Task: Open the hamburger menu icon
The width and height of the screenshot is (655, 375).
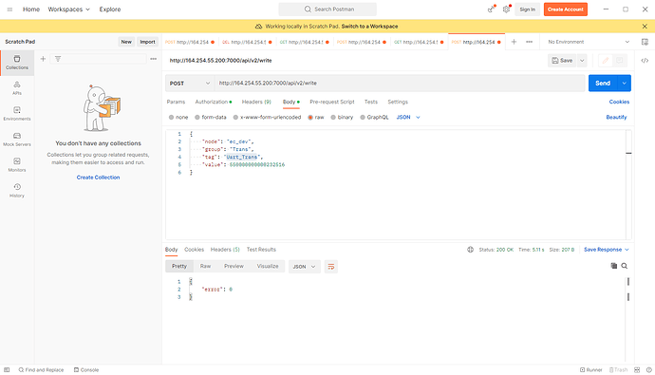Action: (9, 9)
